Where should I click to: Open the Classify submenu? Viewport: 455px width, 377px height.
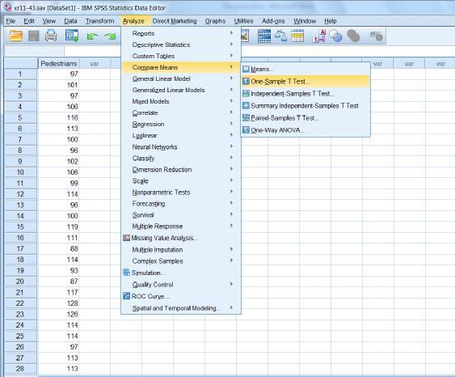pos(181,158)
